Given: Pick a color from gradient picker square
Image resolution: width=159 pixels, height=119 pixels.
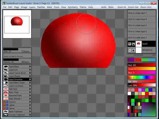Looking at the screenshot, I should [x=149, y=109].
